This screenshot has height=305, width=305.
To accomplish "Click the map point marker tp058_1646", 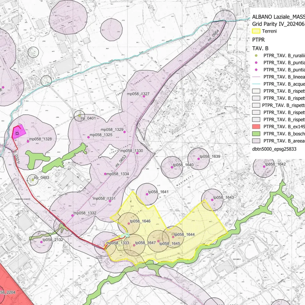I will point(129,223).
